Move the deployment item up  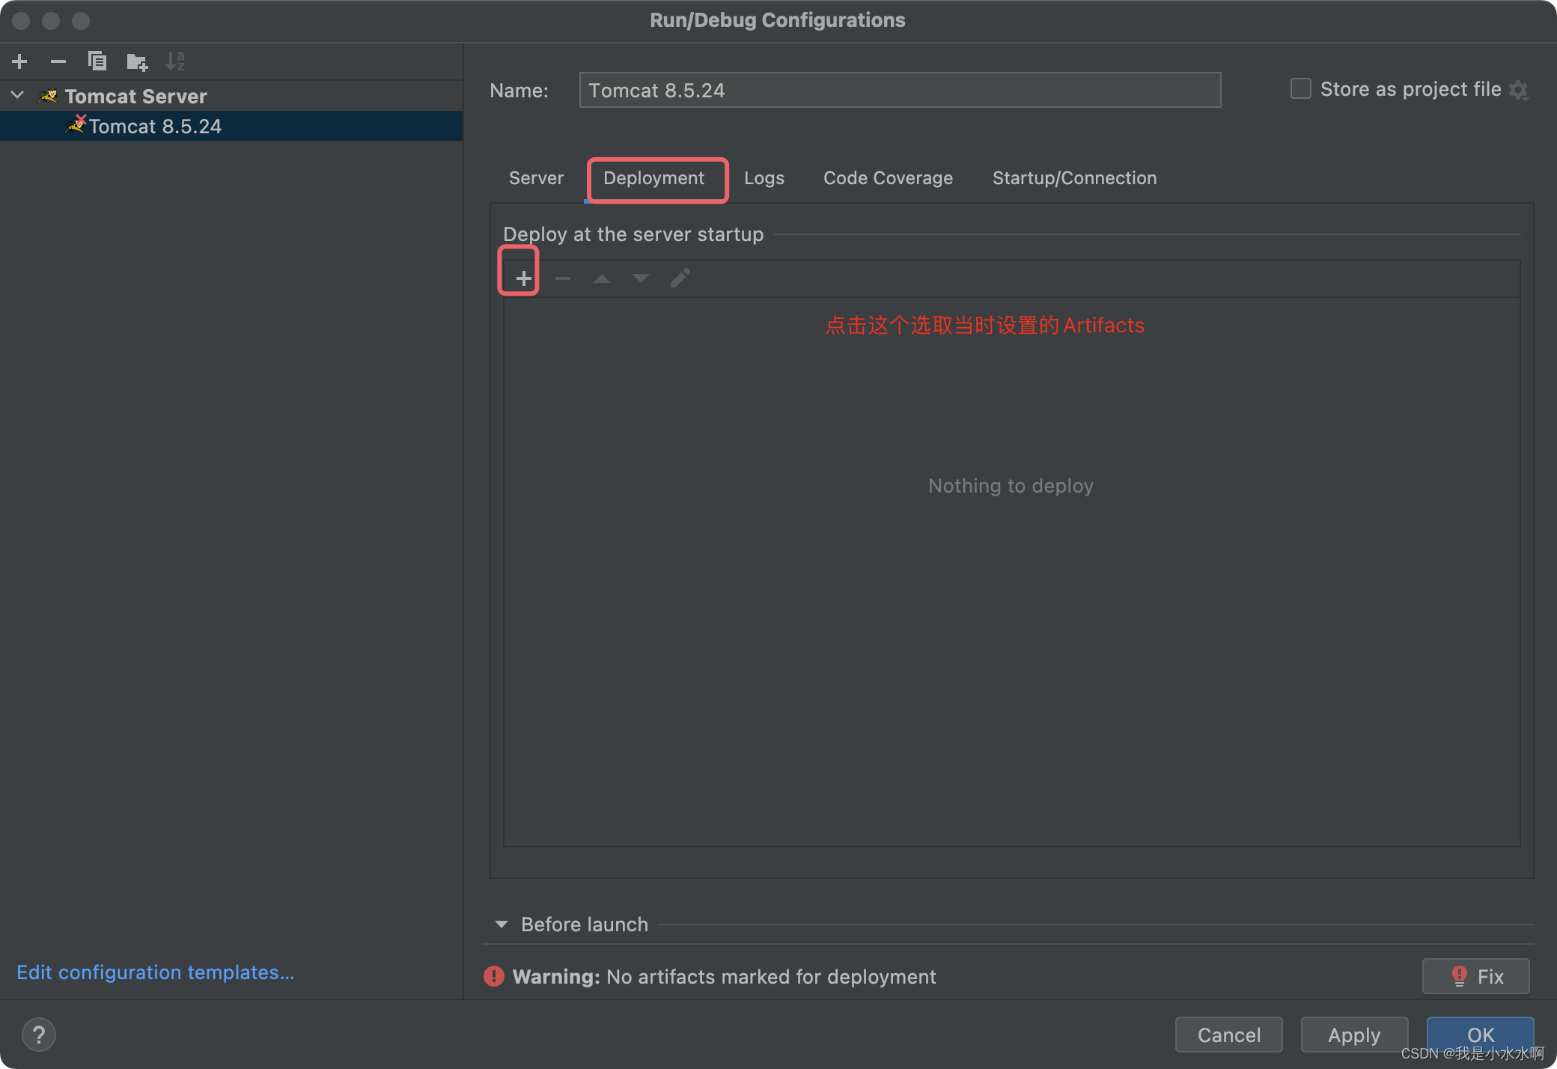click(x=602, y=278)
